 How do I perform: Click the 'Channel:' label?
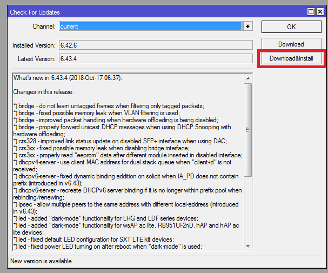coord(44,26)
